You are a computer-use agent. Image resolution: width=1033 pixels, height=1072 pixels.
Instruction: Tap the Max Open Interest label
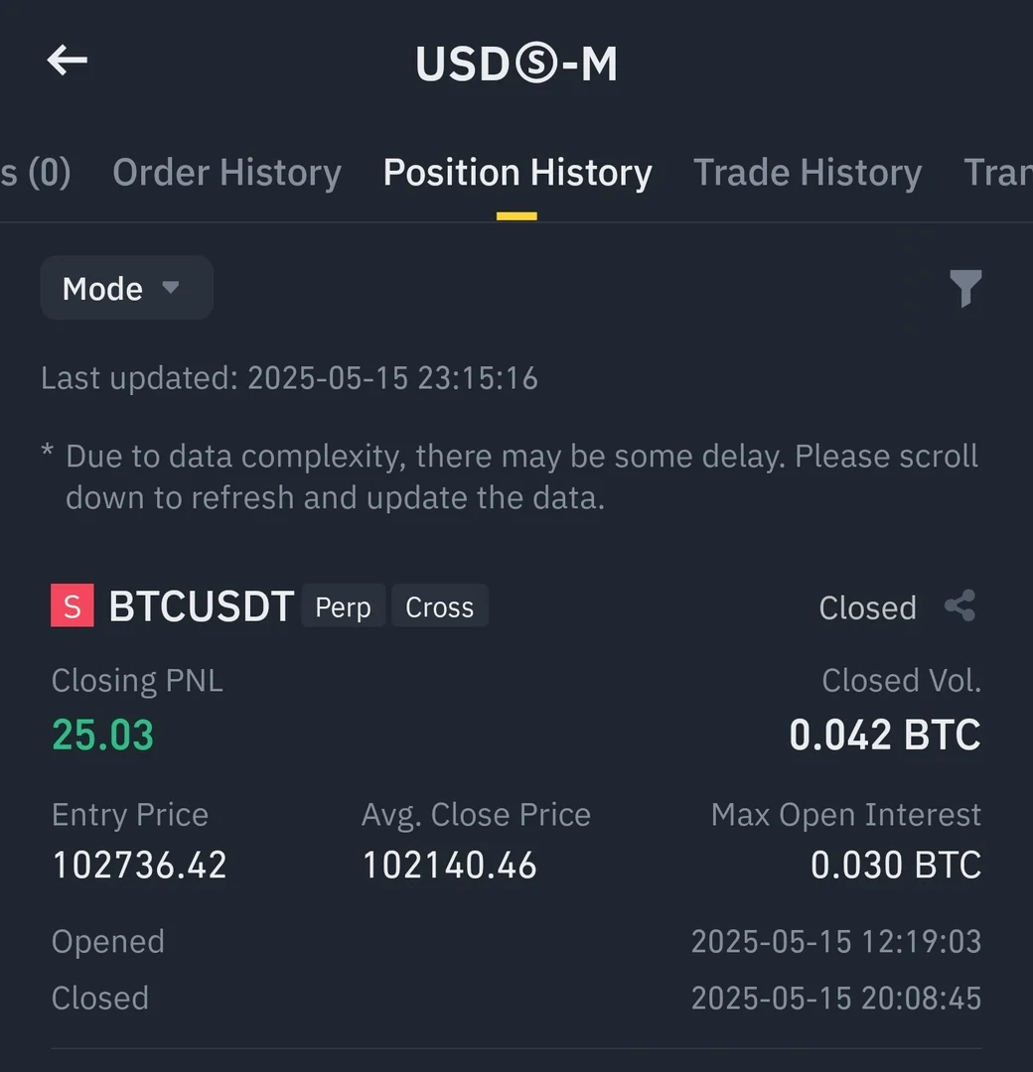845,815
